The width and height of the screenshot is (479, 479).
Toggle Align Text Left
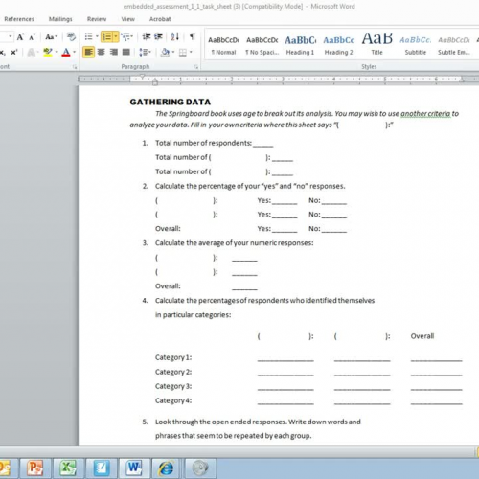(88, 52)
